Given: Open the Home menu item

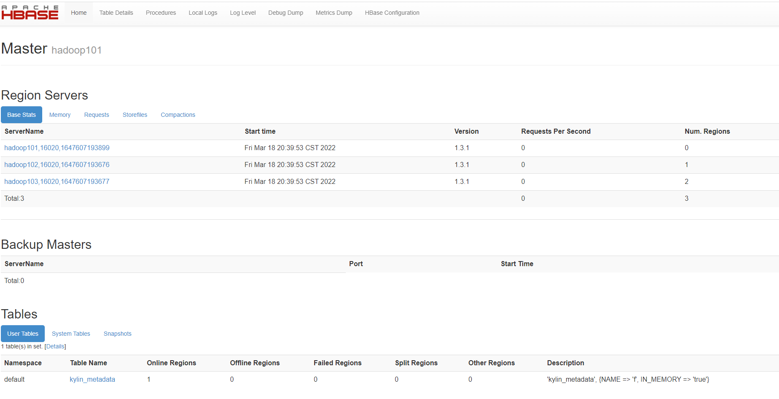Looking at the screenshot, I should pyautogui.click(x=79, y=13).
